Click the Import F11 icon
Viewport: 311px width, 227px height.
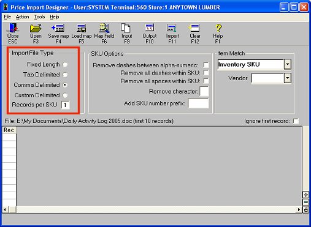172,28
